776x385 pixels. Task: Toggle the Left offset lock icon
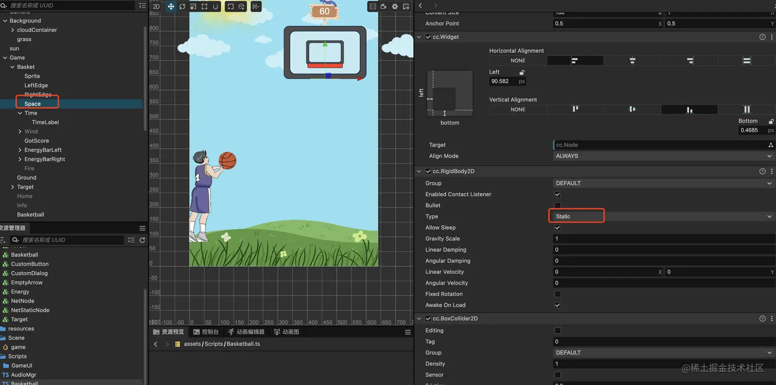click(x=522, y=72)
